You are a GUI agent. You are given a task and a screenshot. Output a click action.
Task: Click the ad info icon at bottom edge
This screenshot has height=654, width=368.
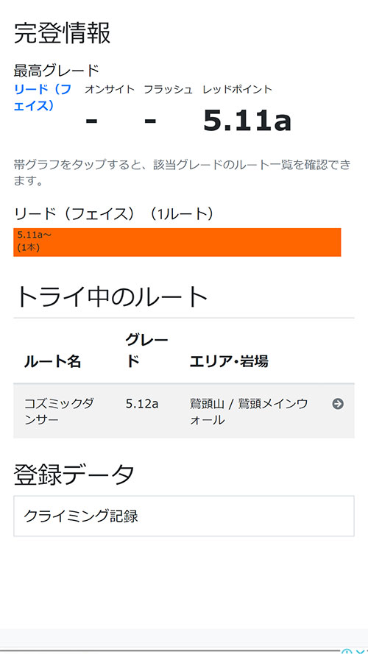click(x=345, y=652)
